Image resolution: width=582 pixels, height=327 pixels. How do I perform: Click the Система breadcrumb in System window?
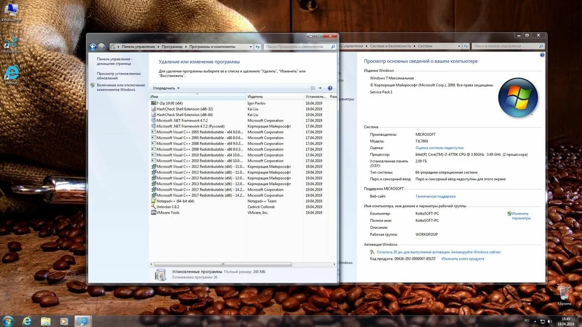pyautogui.click(x=425, y=46)
